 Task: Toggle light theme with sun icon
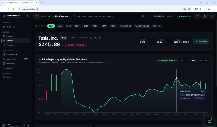tap(212, 16)
